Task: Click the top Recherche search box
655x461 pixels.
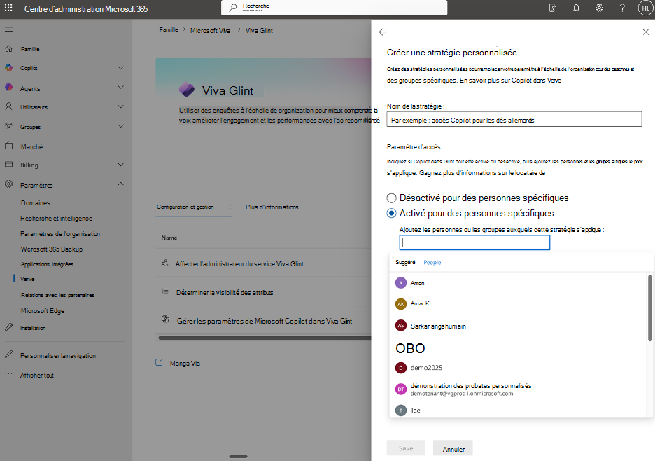Action: tap(334, 7)
